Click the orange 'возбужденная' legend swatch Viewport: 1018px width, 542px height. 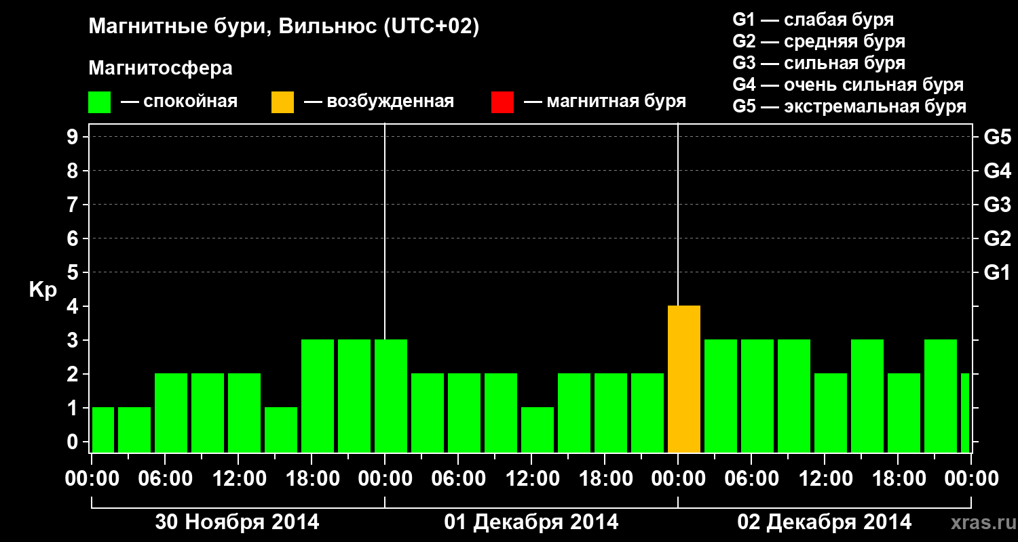[x=282, y=102]
